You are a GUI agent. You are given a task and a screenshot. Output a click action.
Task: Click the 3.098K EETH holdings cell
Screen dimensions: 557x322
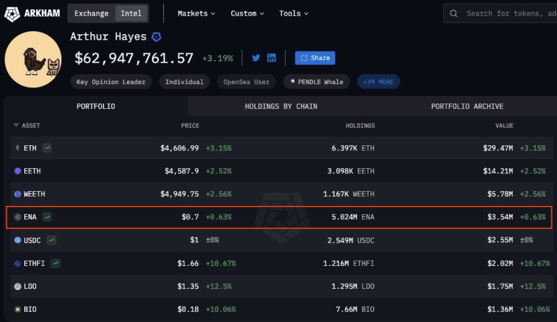pyautogui.click(x=351, y=171)
